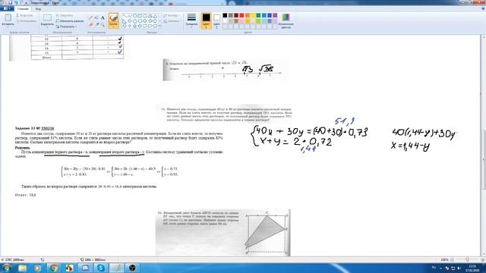Open Skype from the taskbar
Viewport: 486px width, 273px height.
[101, 268]
